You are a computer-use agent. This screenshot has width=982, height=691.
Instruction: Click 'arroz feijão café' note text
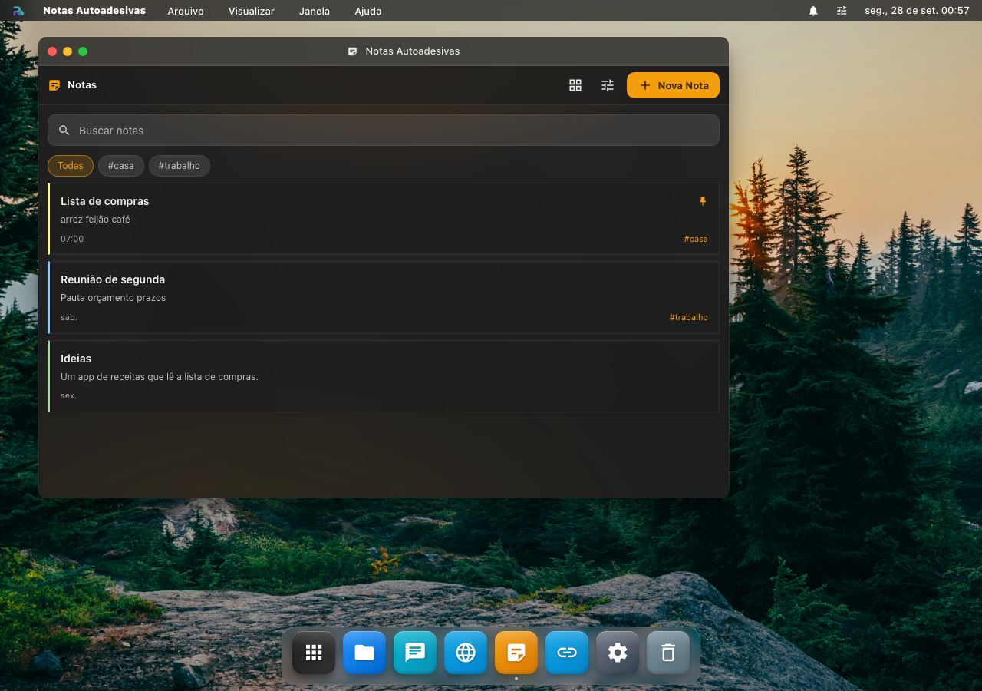[x=95, y=220]
